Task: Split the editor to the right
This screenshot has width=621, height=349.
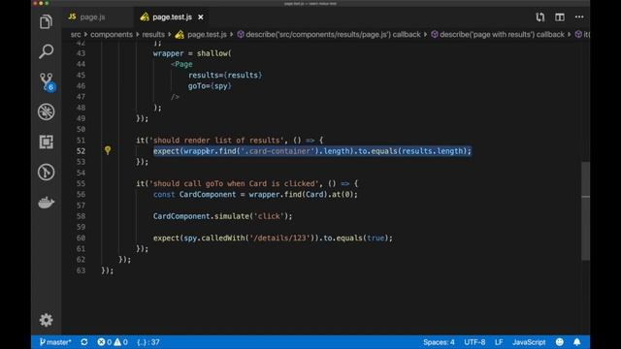Action: click(x=560, y=17)
